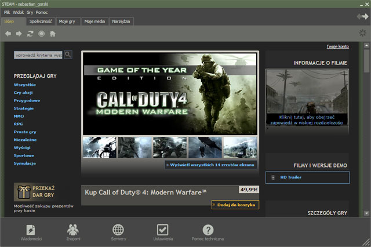Browse Strategie category
This screenshot has width=371, height=247.
point(24,108)
